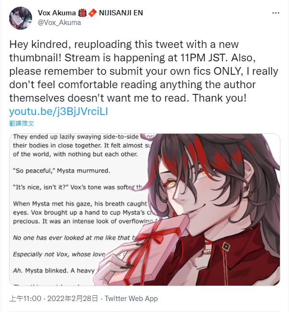289x312 pixels.
Task: Open the attached stream thumbnail image
Action: tap(145, 209)
